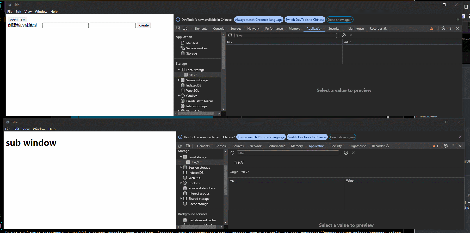Expand Cookies in top DevTools
The height and width of the screenshot is (233, 470).
[x=179, y=96]
